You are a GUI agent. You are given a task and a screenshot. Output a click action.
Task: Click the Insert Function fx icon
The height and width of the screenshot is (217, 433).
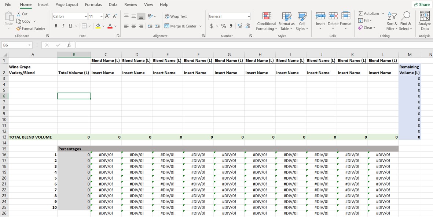[69, 45]
